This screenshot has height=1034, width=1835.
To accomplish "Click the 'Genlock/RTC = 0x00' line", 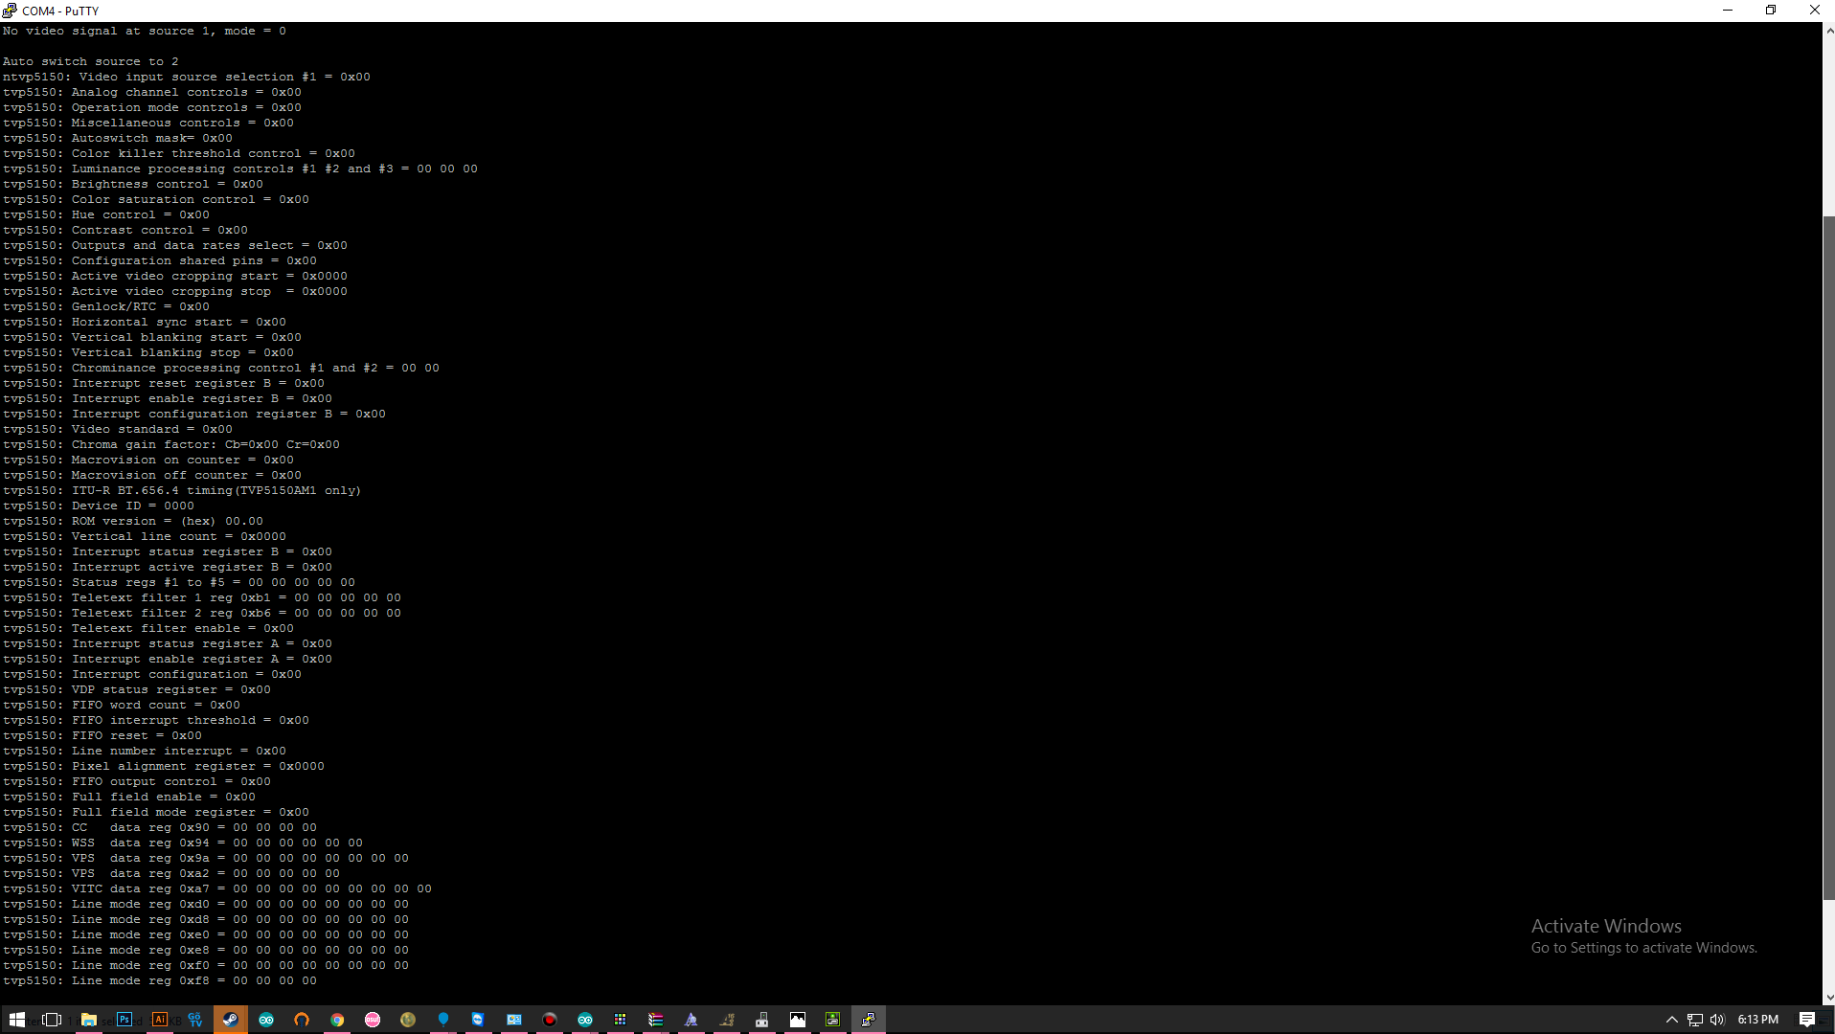I will (x=106, y=306).
